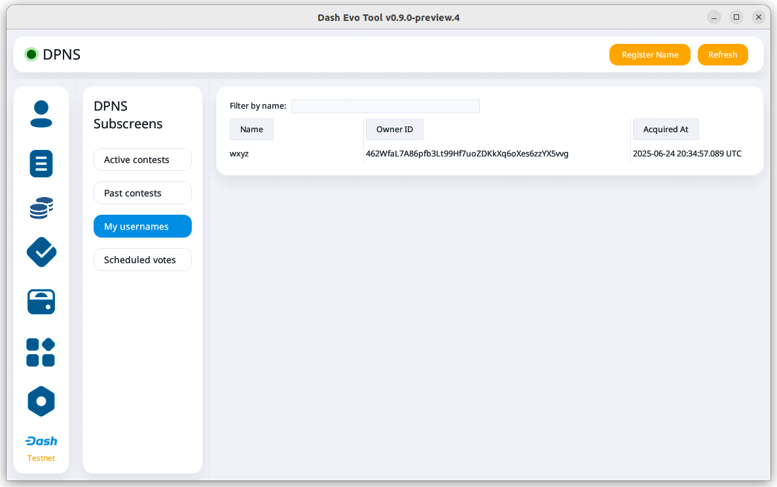777x487 pixels.
Task: Sort table by Acquired At header
Action: point(665,130)
